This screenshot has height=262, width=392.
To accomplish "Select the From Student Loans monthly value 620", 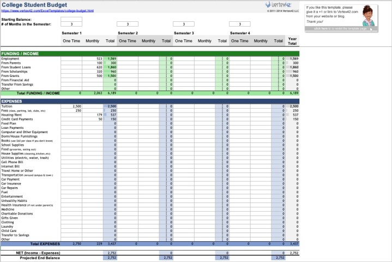I will [x=93, y=67].
